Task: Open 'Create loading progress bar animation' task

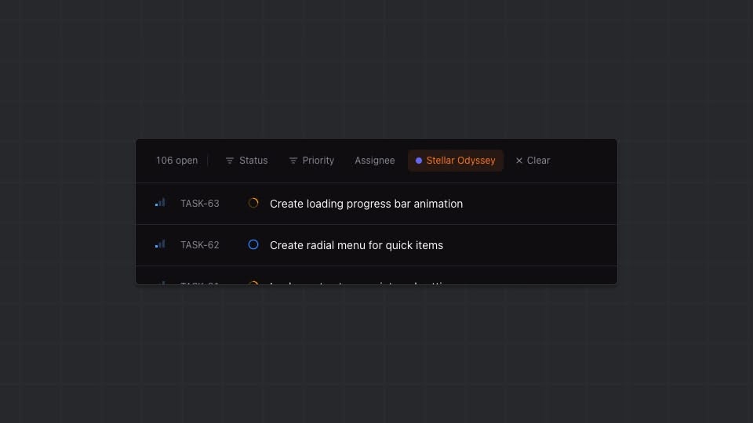Action: pyautogui.click(x=366, y=204)
